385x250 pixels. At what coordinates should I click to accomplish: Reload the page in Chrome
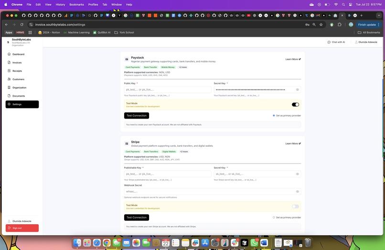coord(22,24)
